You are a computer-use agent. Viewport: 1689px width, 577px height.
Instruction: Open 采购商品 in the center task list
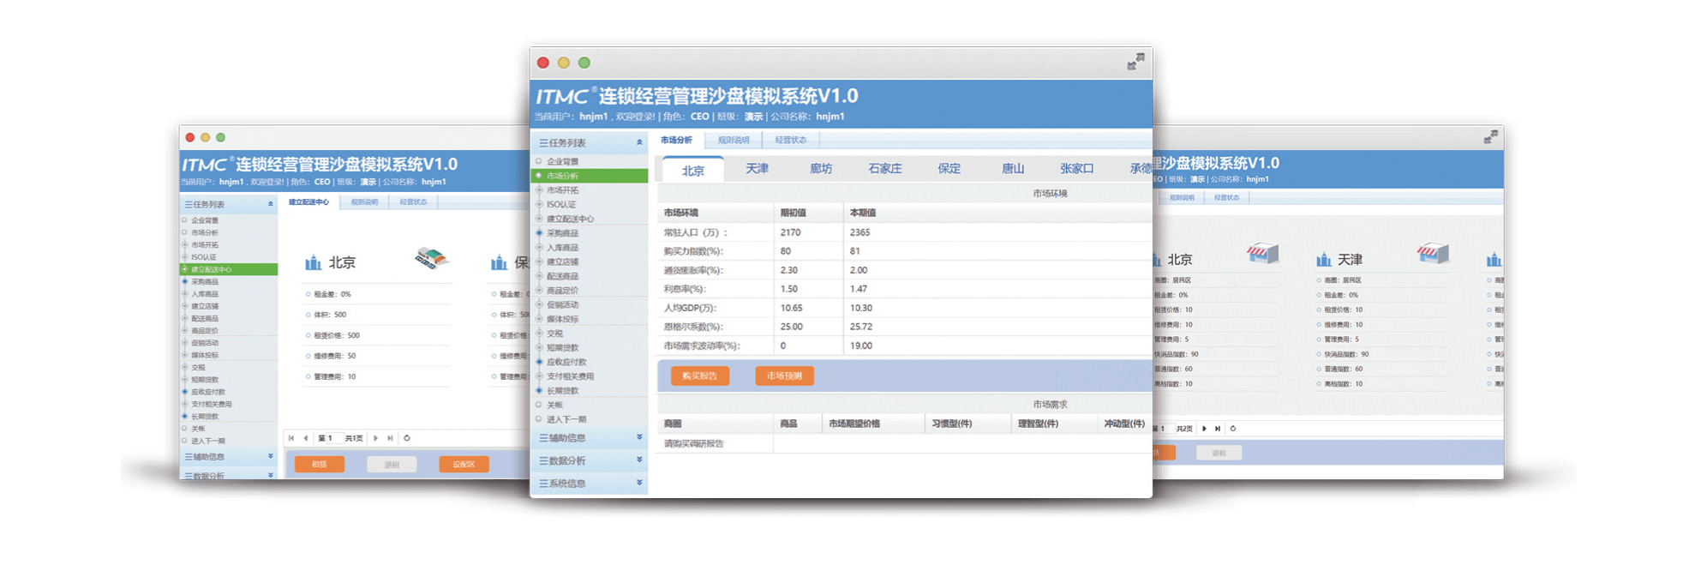[563, 233]
